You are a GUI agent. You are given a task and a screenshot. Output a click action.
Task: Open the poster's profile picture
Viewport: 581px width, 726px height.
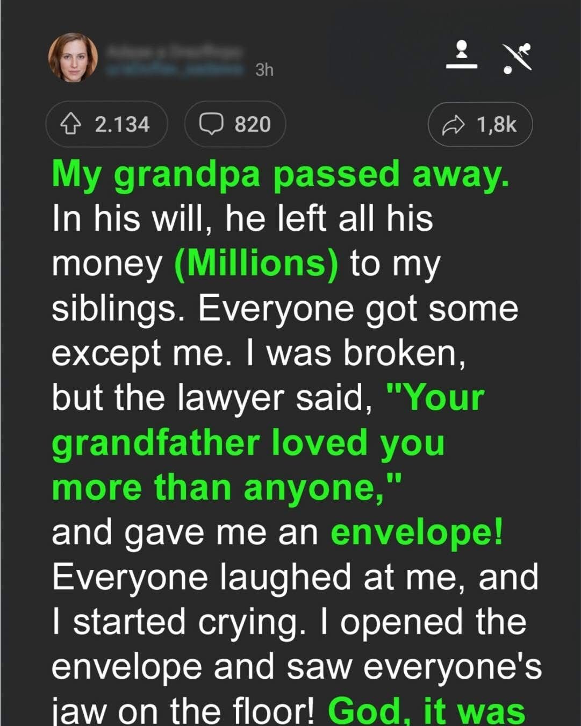coord(73,58)
